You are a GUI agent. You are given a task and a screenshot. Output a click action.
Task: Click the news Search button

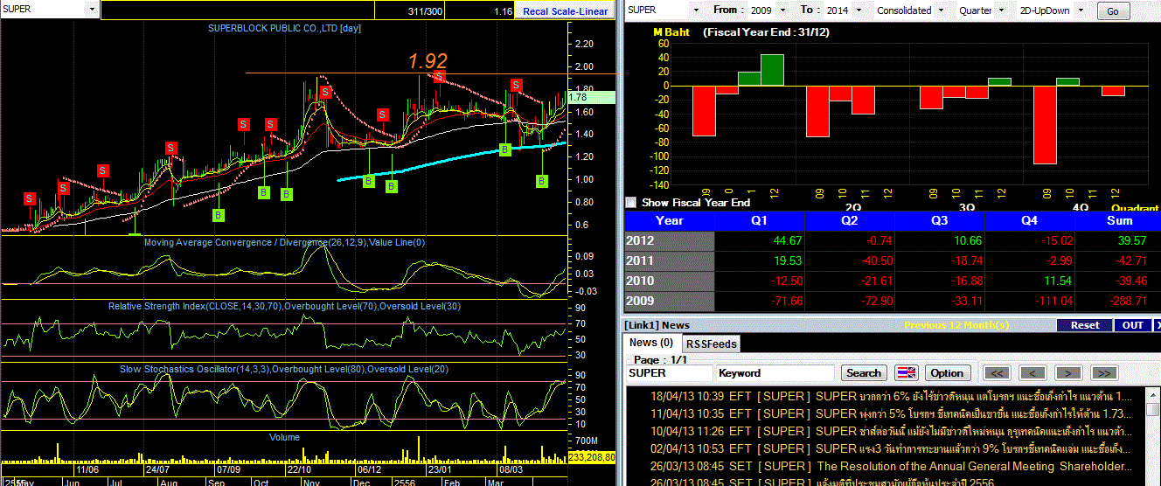click(864, 373)
